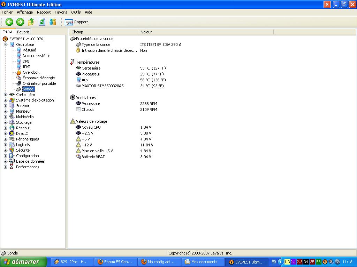This screenshot has width=357, height=267.
Task: Select the Sonde sensor item
Action: coord(28,89)
